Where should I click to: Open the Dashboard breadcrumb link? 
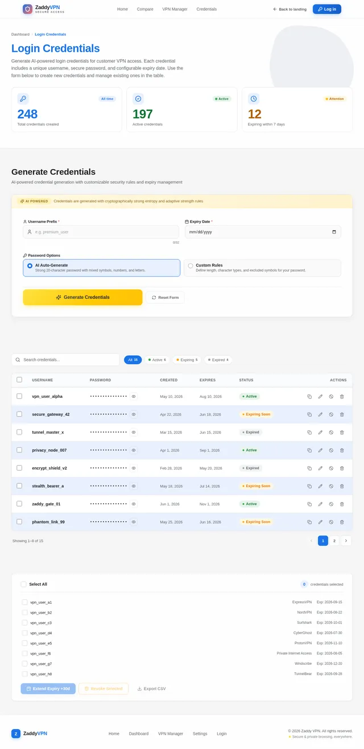coord(20,34)
